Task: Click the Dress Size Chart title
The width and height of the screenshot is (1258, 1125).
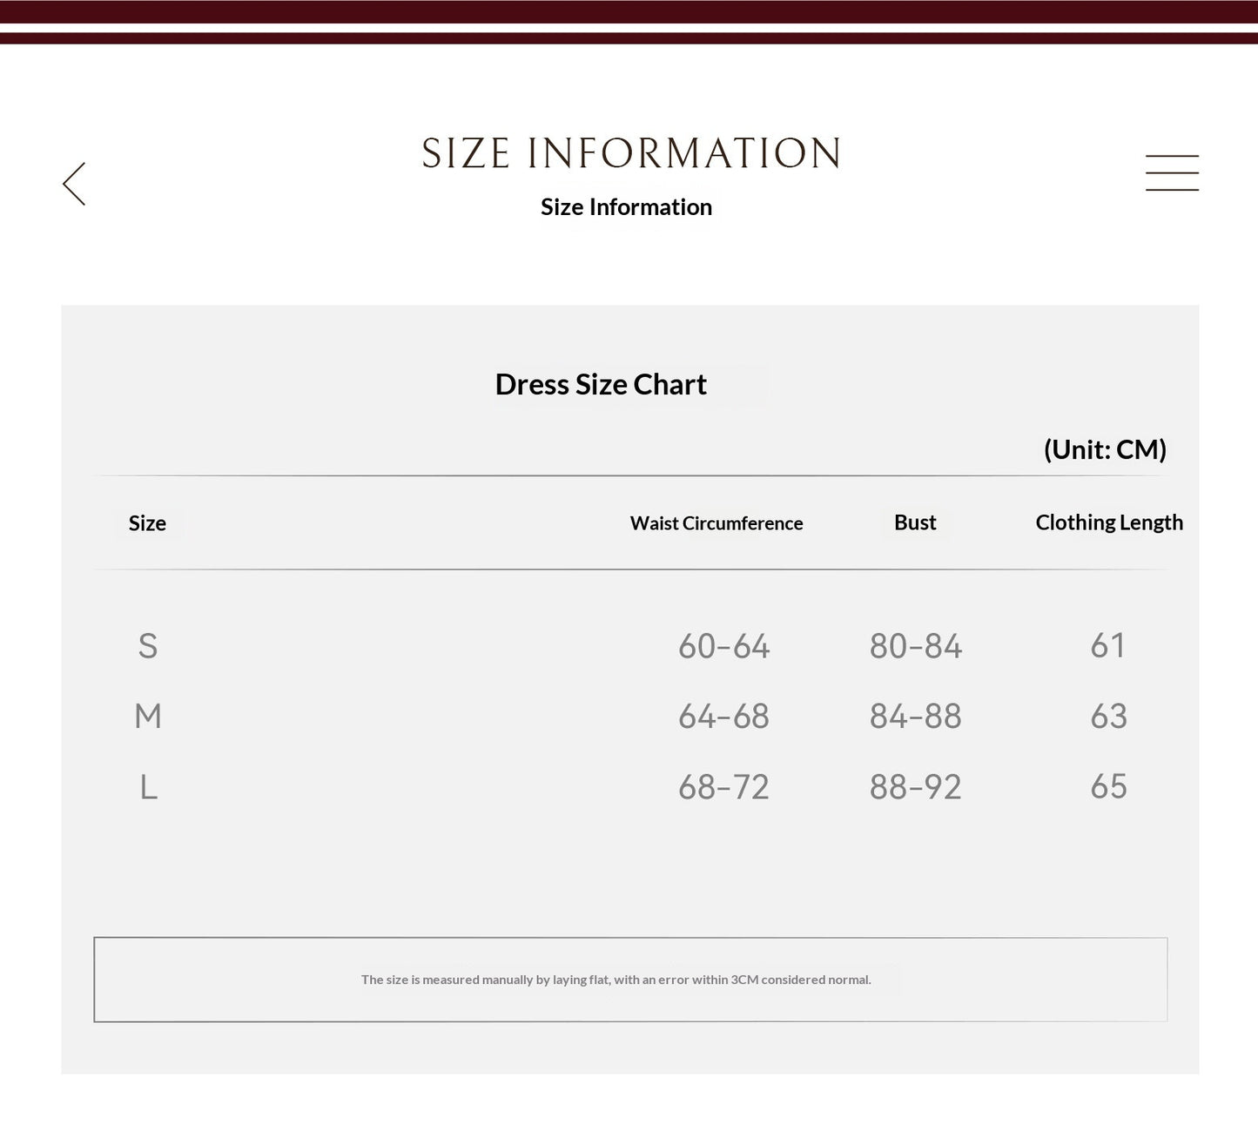Action: tap(601, 384)
